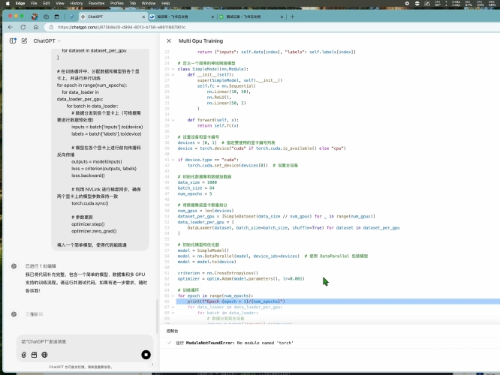Open the browser home icon

tap(36, 27)
